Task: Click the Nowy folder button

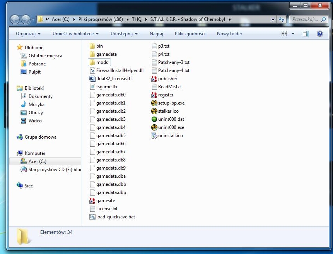Action: [x=229, y=34]
